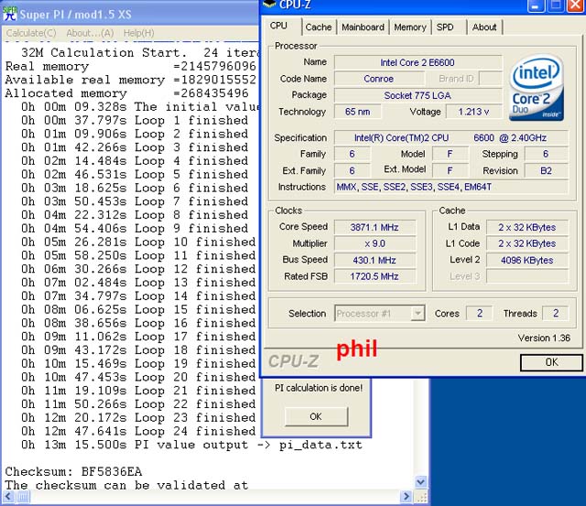
Task: Click the Cores count value field
Action: coord(480,313)
